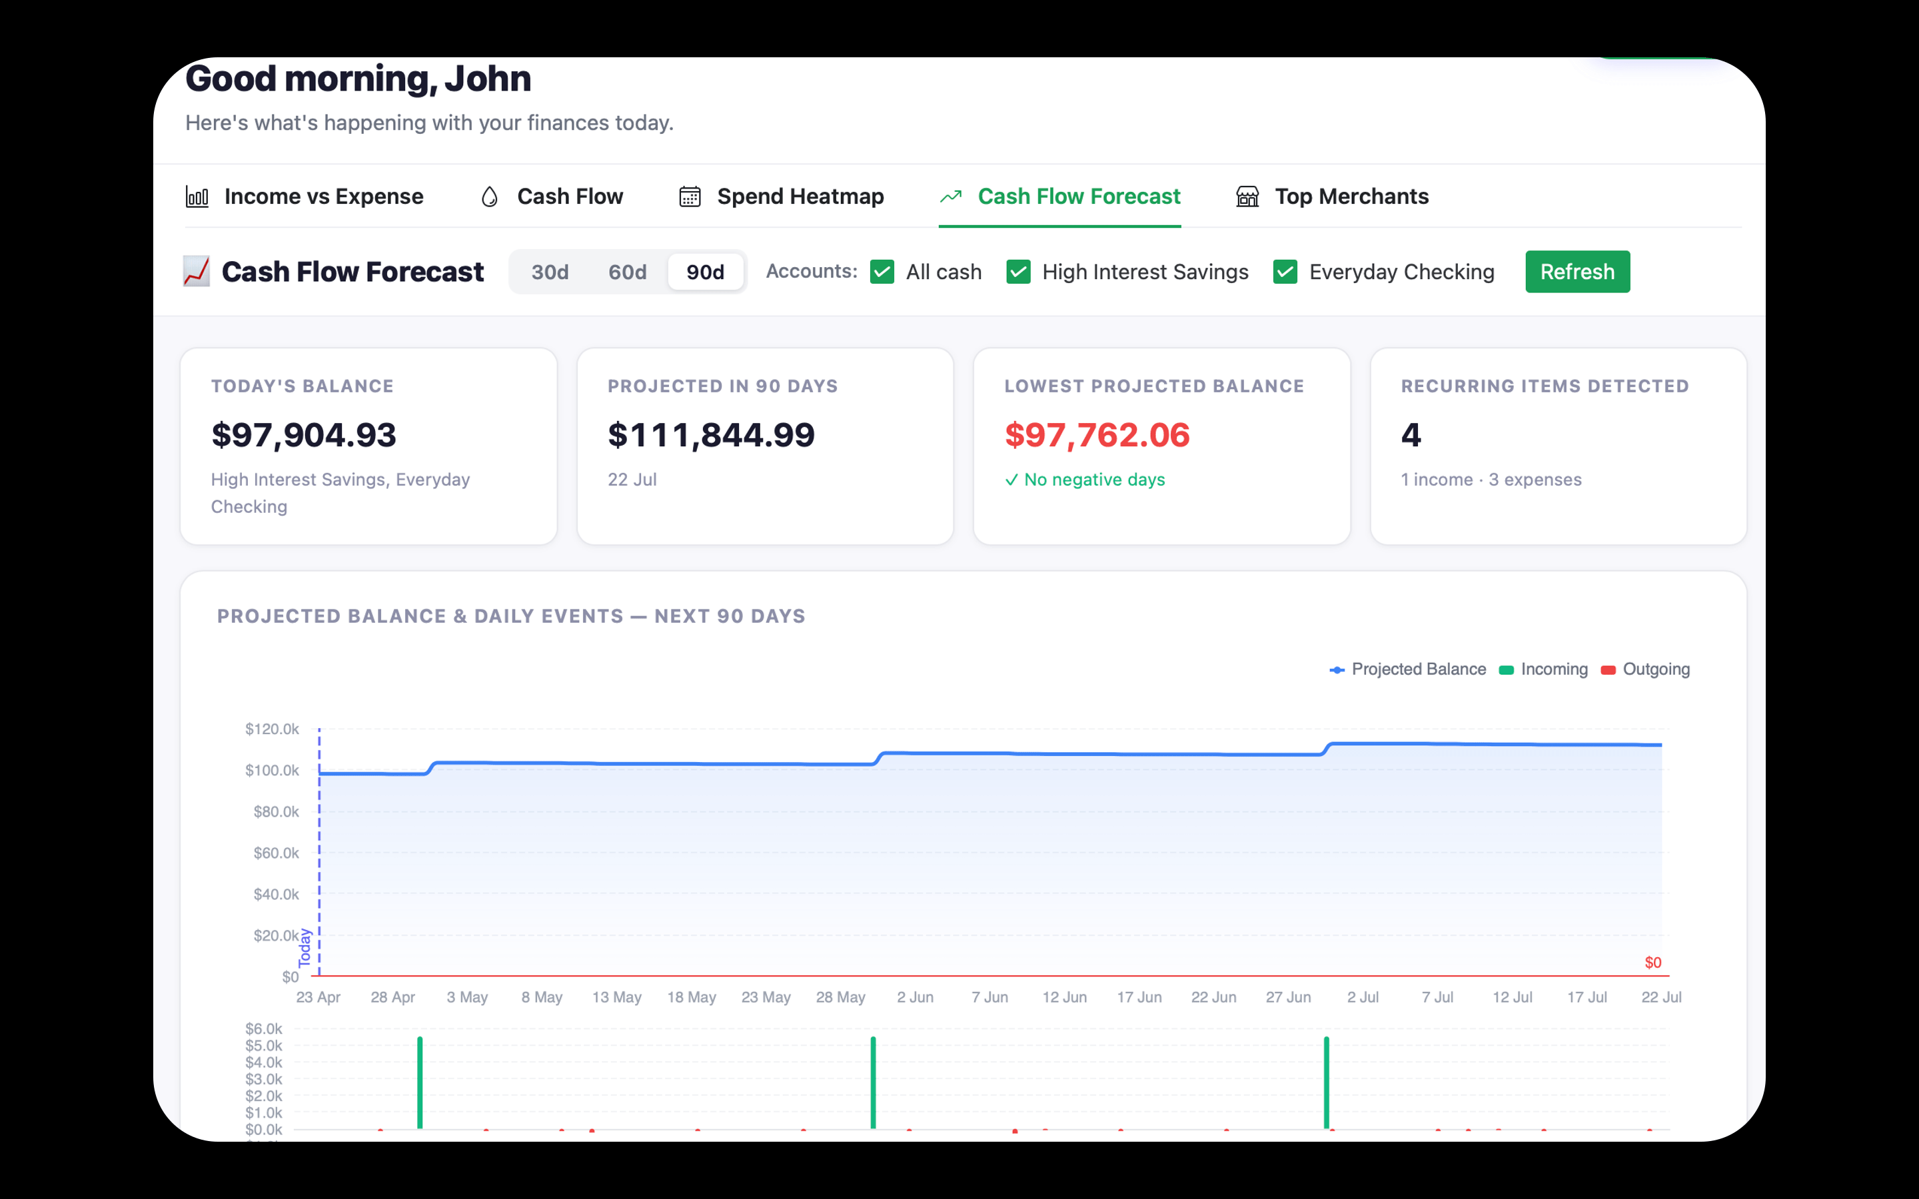Click the green checkmark next to No negative days

1013,480
